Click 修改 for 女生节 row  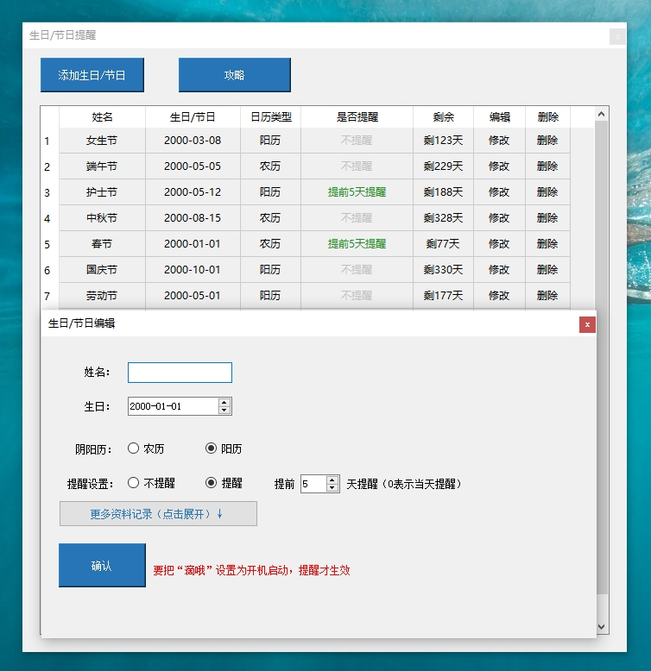click(x=499, y=141)
